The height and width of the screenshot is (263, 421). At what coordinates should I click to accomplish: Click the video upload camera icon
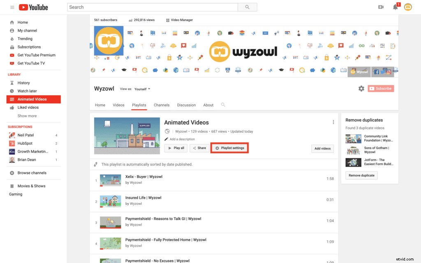click(381, 7)
